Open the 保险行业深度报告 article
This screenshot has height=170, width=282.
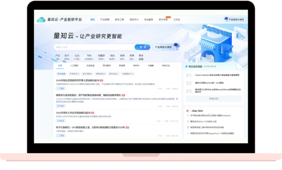88,95
